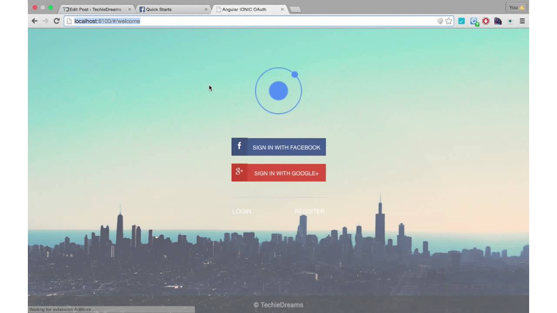Image resolution: width=557 pixels, height=313 pixels.
Task: Switch to the Quick Starts Facebook tab
Action: (173, 9)
